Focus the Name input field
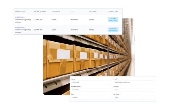This screenshot has height=110, width=175. [91, 82]
